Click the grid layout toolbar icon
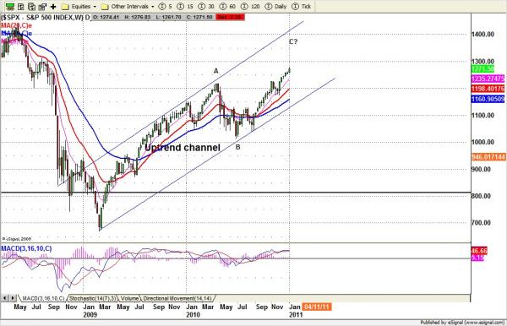This screenshot has width=507, height=326. (21, 7)
